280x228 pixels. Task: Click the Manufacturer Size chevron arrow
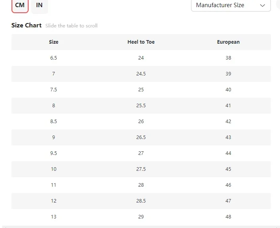point(262,5)
